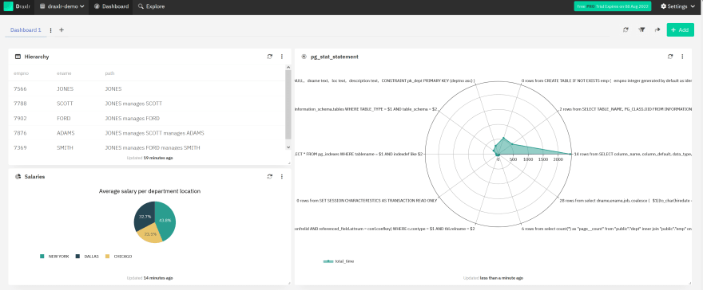
Task: Toggle the CHICAGO legend swatch
Action: (x=107, y=257)
